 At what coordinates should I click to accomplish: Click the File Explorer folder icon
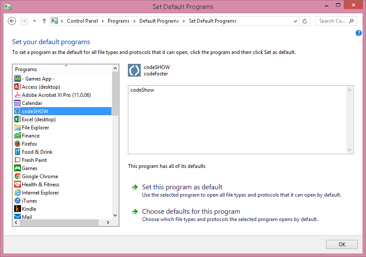point(18,128)
